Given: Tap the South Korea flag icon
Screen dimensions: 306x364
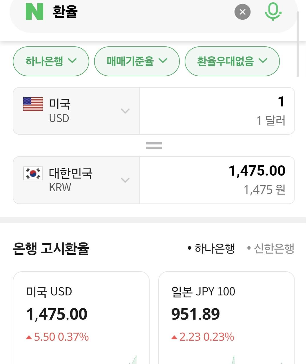Looking at the screenshot, I should point(33,173).
